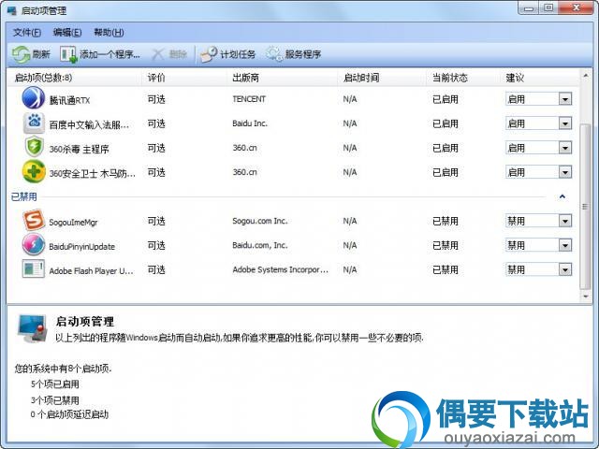Sort by 当前状态 column header
Screen dimensions: 599x449
tap(463, 78)
